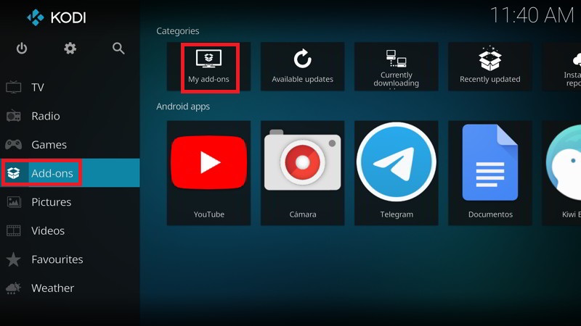581x326 pixels.
Task: Open settings via the gear icon
Action: click(x=70, y=49)
